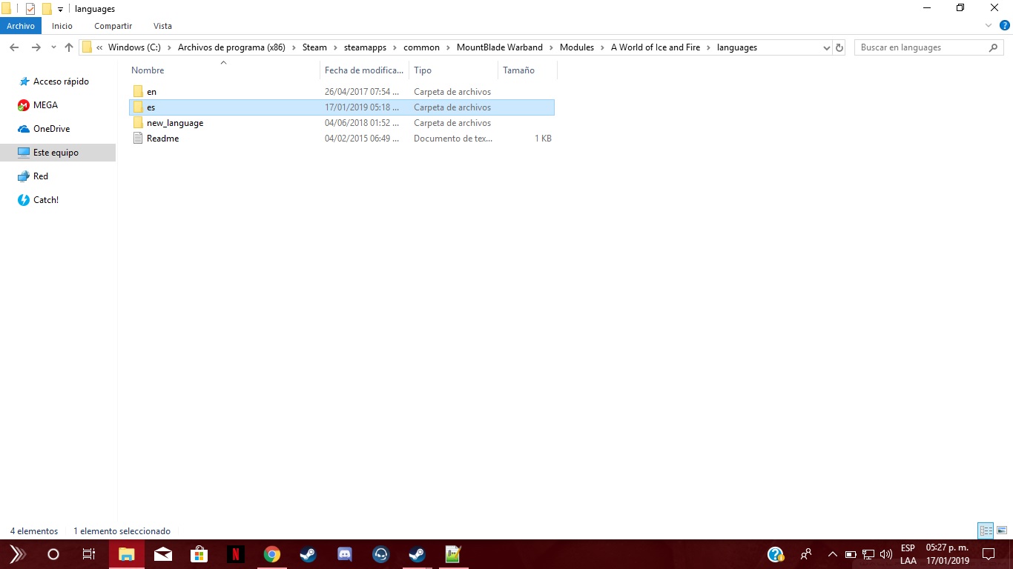Open Task View on the taskbar

coord(89,554)
